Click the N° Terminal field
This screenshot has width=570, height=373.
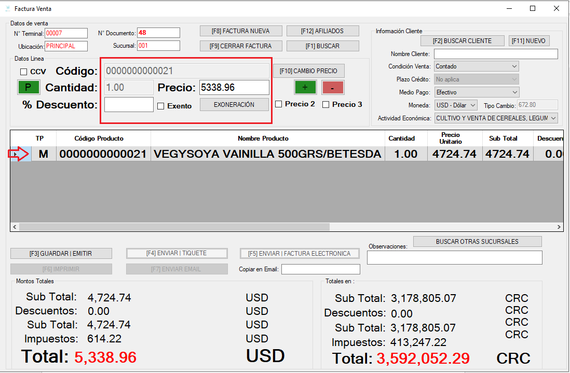click(66, 33)
